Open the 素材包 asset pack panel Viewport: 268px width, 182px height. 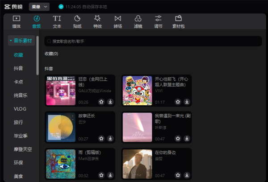[x=178, y=21]
